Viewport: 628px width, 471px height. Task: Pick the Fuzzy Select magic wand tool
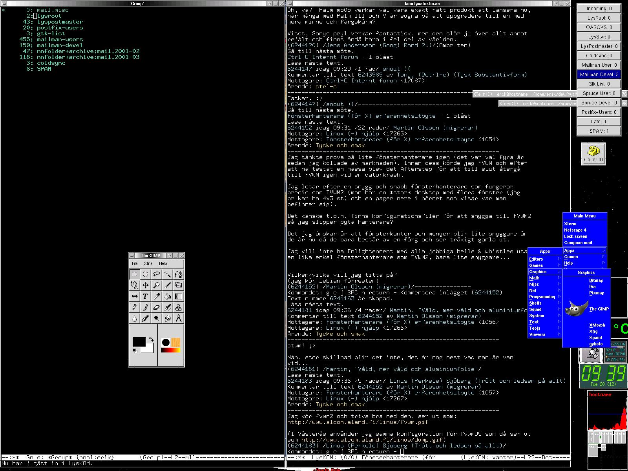click(168, 274)
